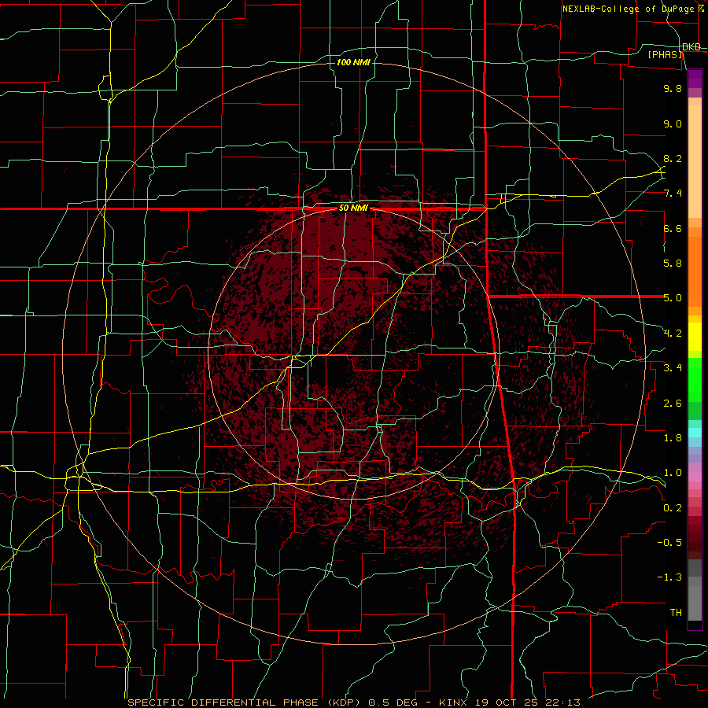Click the -0.5 legend value
The width and height of the screenshot is (708, 708).
tap(669, 543)
